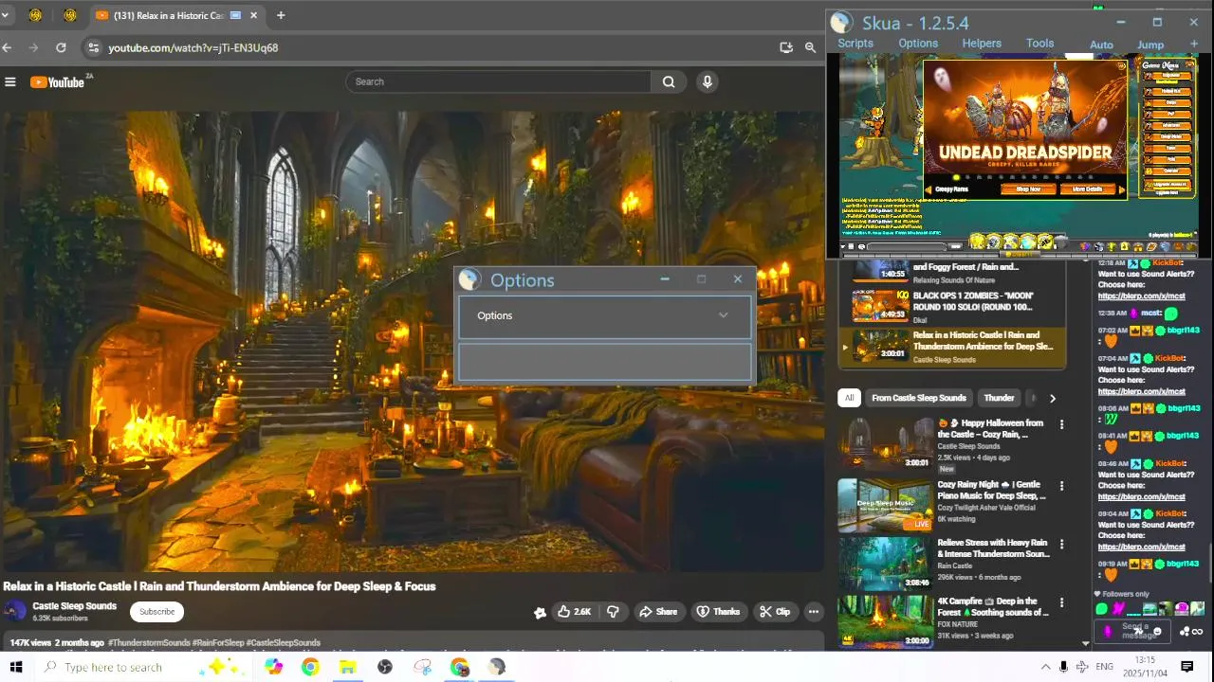Click the Castle Sleep Sounds channel avatar
1214x682 pixels.
[15, 611]
